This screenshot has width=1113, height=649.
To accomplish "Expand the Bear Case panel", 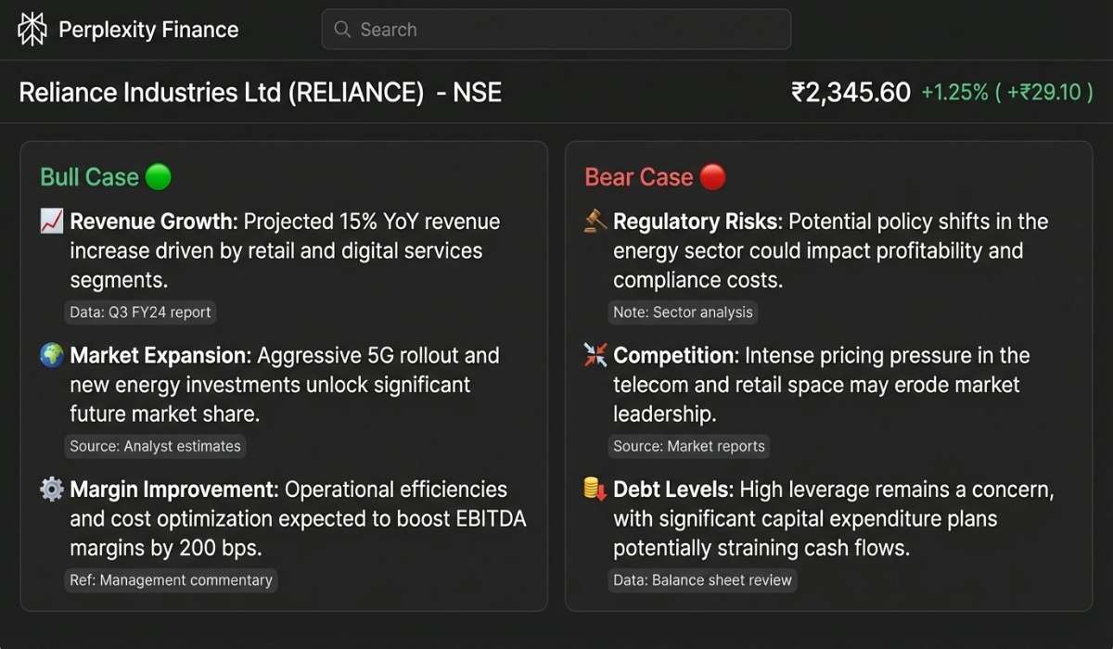I will click(827, 375).
